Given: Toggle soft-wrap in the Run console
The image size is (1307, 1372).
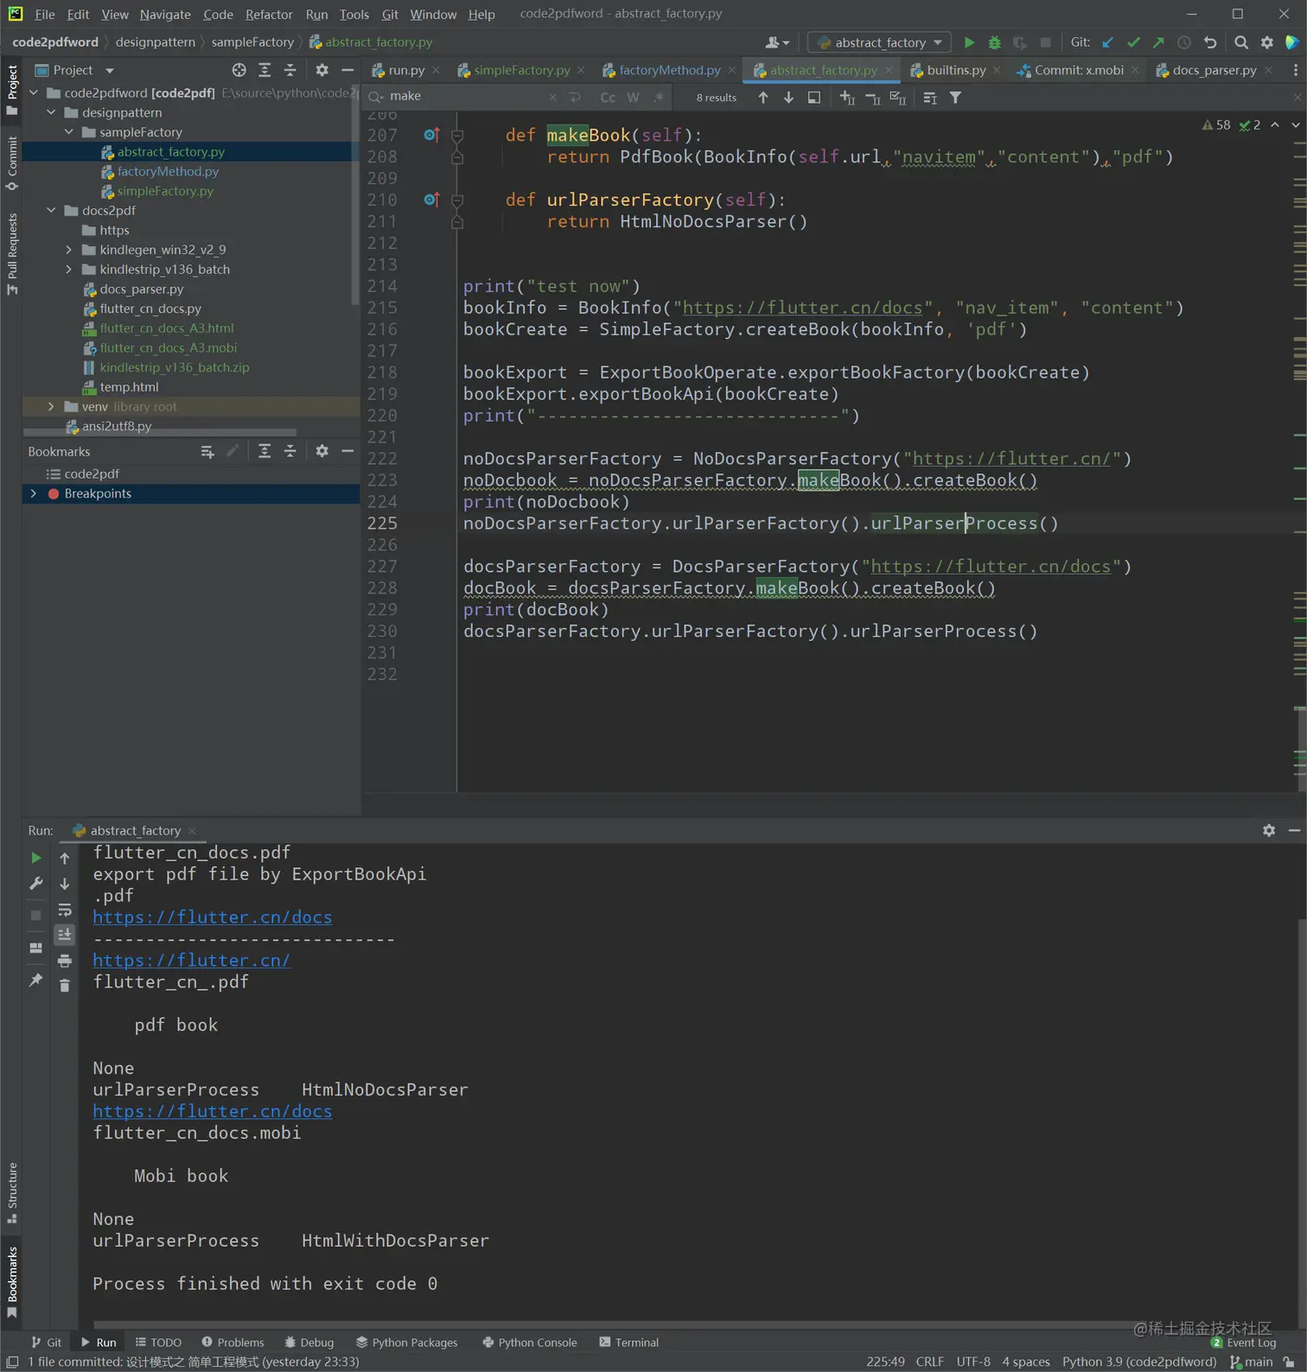Looking at the screenshot, I should pos(65,910).
